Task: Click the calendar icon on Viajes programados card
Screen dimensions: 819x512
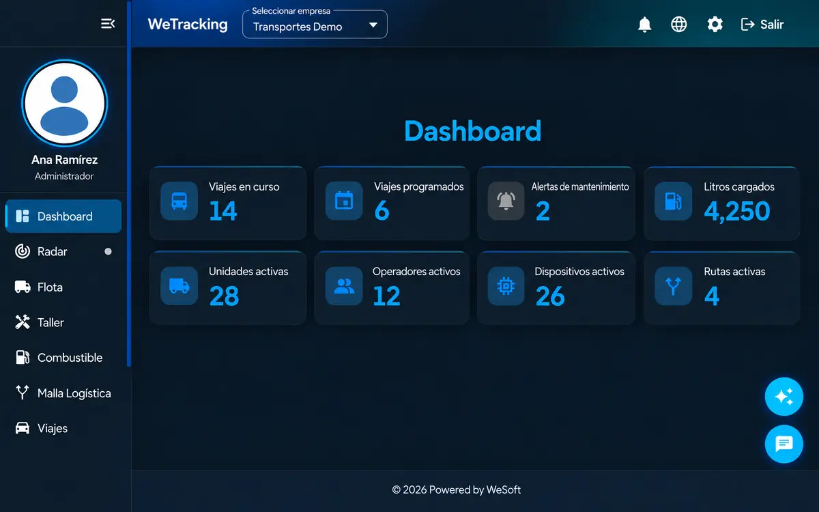Action: click(x=344, y=201)
